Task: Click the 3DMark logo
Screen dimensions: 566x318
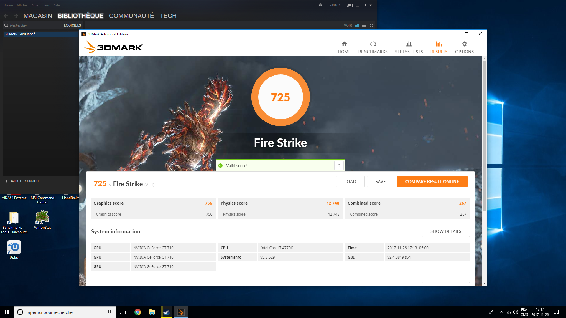Action: [113, 47]
